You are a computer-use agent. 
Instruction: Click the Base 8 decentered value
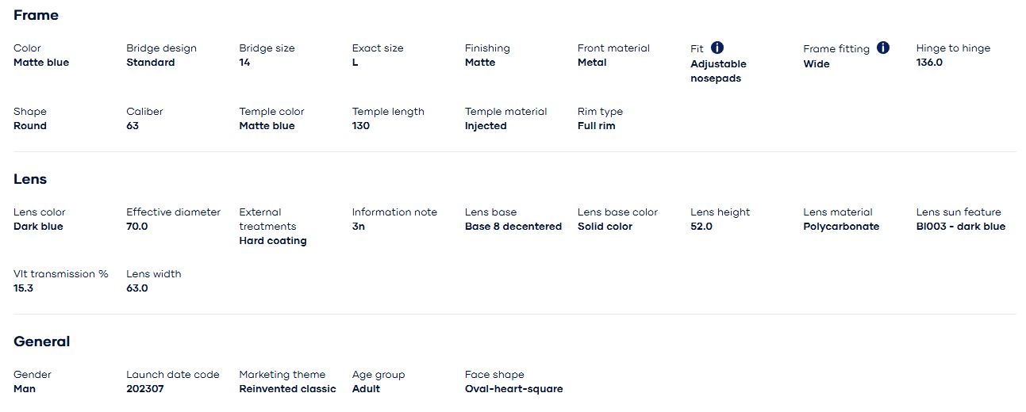click(513, 227)
